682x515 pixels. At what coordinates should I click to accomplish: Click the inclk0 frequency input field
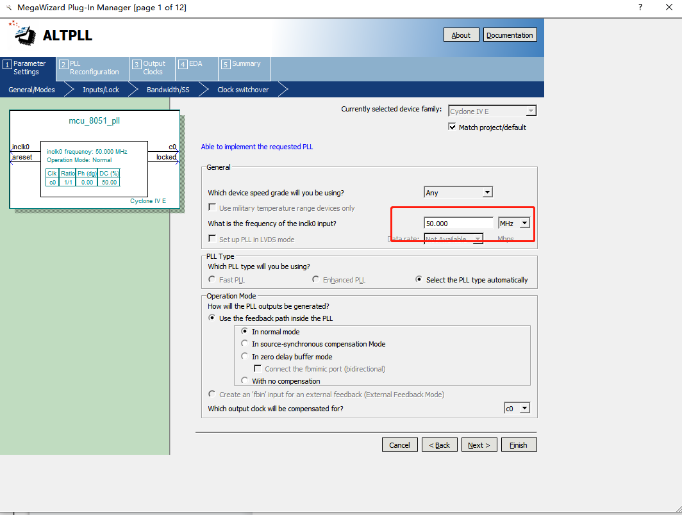458,224
